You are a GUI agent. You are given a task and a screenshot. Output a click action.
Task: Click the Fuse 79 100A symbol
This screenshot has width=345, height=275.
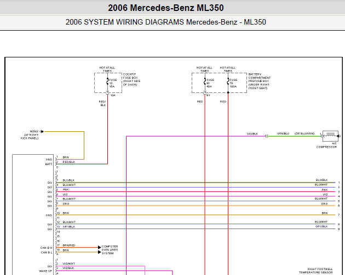pyautogui.click(x=228, y=81)
